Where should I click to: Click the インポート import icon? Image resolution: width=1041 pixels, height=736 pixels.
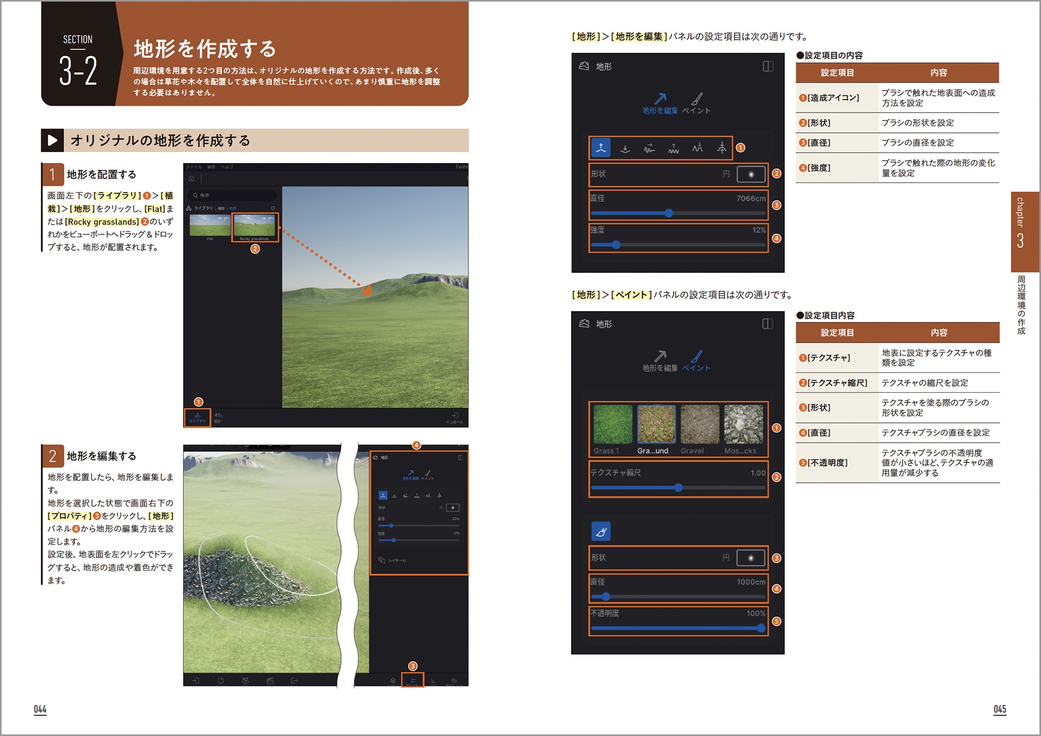point(454,418)
